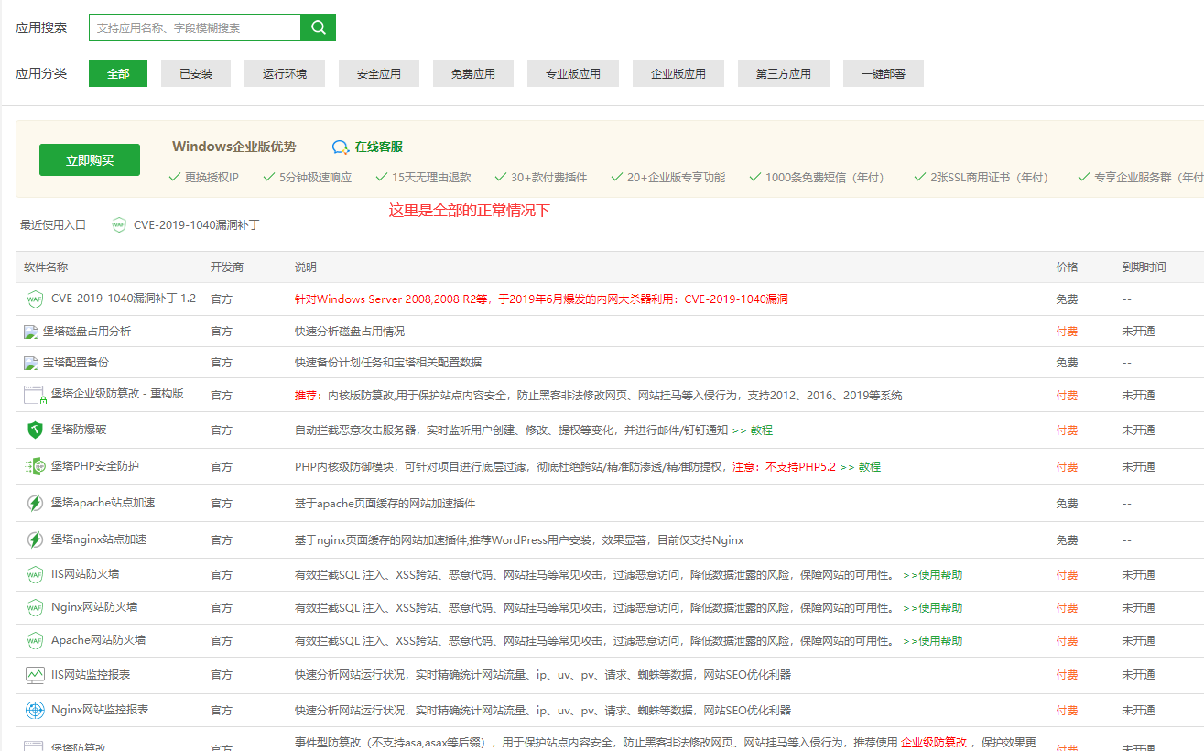Click the online customer service chat icon
The height and width of the screenshot is (751, 1204).
click(341, 147)
